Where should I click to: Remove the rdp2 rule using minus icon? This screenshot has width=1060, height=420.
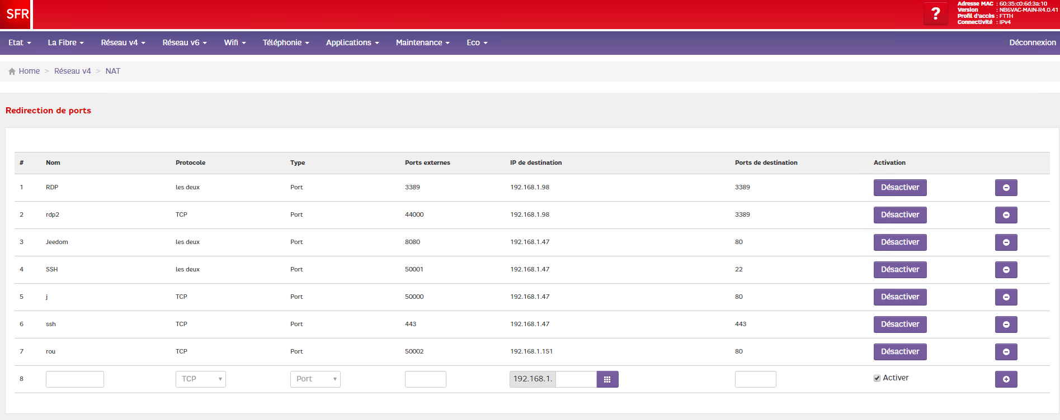point(1006,215)
